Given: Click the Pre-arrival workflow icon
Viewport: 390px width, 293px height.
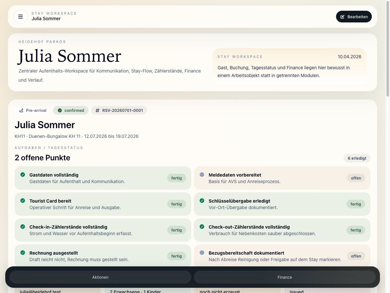Looking at the screenshot, I should coord(21,110).
